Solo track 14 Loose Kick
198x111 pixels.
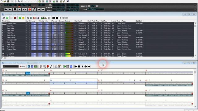[30, 54]
